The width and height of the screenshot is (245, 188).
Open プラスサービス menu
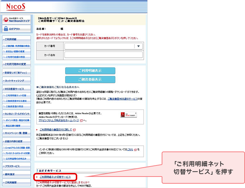[x=16, y=166]
